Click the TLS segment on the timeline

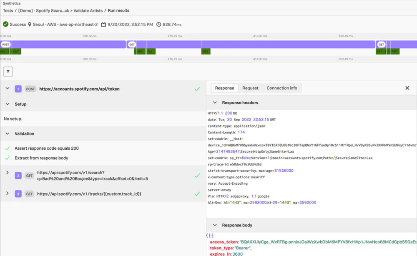pyautogui.click(x=150, y=51)
